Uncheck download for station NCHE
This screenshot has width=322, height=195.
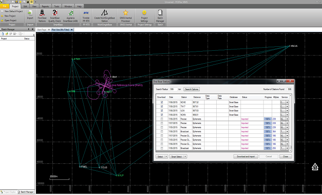(162, 102)
